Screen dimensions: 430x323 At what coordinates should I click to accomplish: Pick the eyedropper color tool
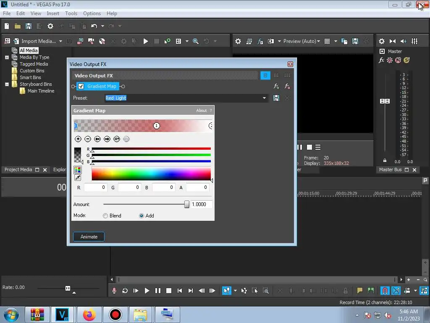(x=78, y=178)
